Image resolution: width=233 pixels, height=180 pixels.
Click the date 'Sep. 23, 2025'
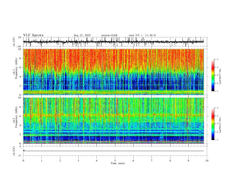(82, 35)
